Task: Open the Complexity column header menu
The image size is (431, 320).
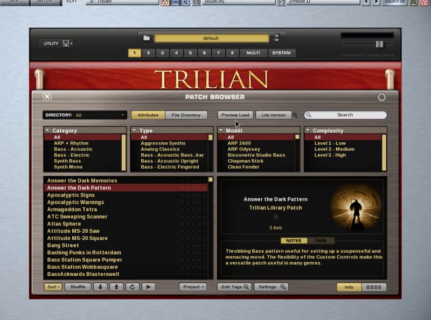Action: pos(308,130)
